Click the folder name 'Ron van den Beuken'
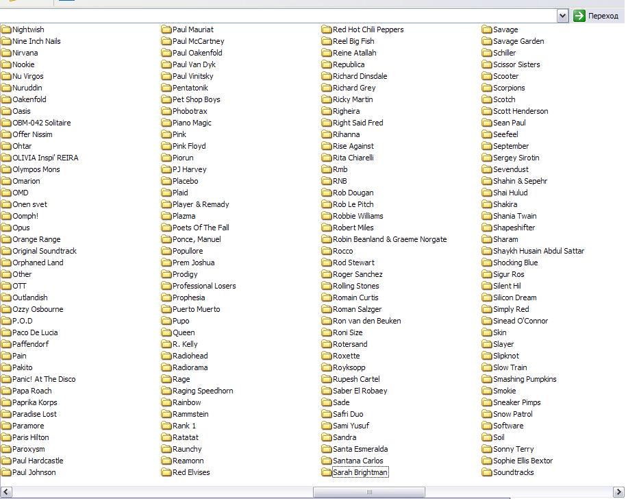 click(367, 321)
